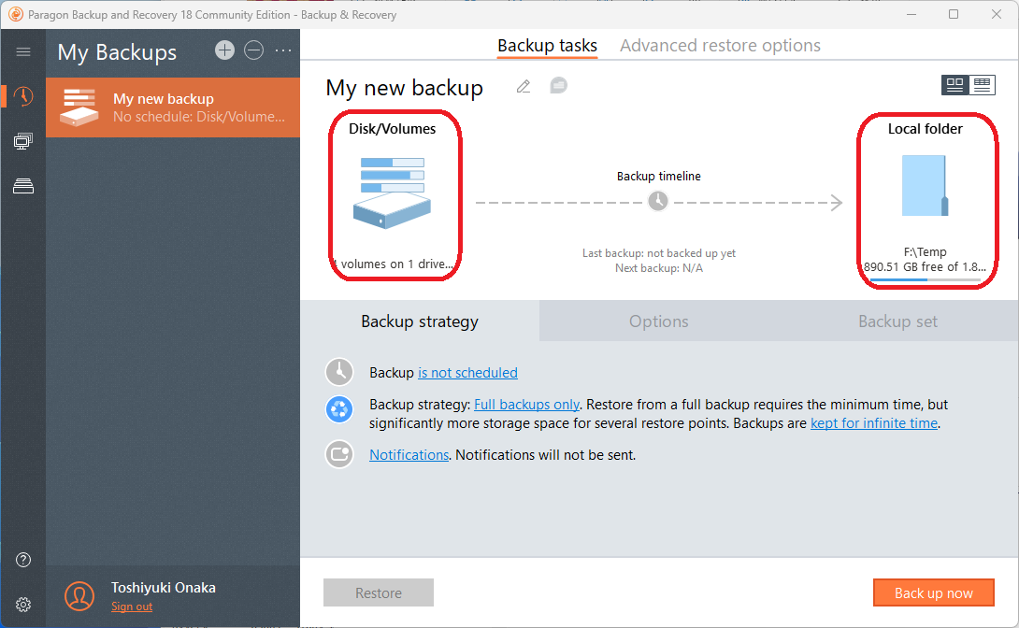Click the hamburger menu icon in sidebar

click(23, 52)
